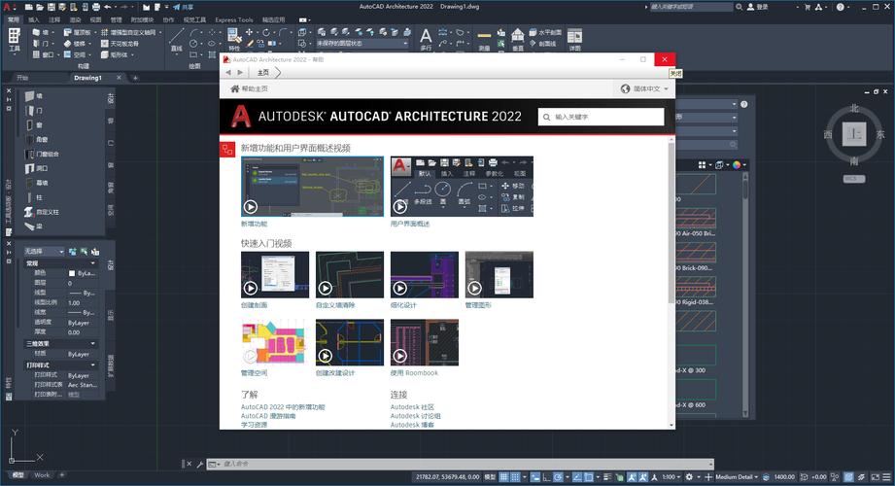Toggle grid display in status bar
Image resolution: width=895 pixels, height=486 pixels.
(x=504, y=477)
